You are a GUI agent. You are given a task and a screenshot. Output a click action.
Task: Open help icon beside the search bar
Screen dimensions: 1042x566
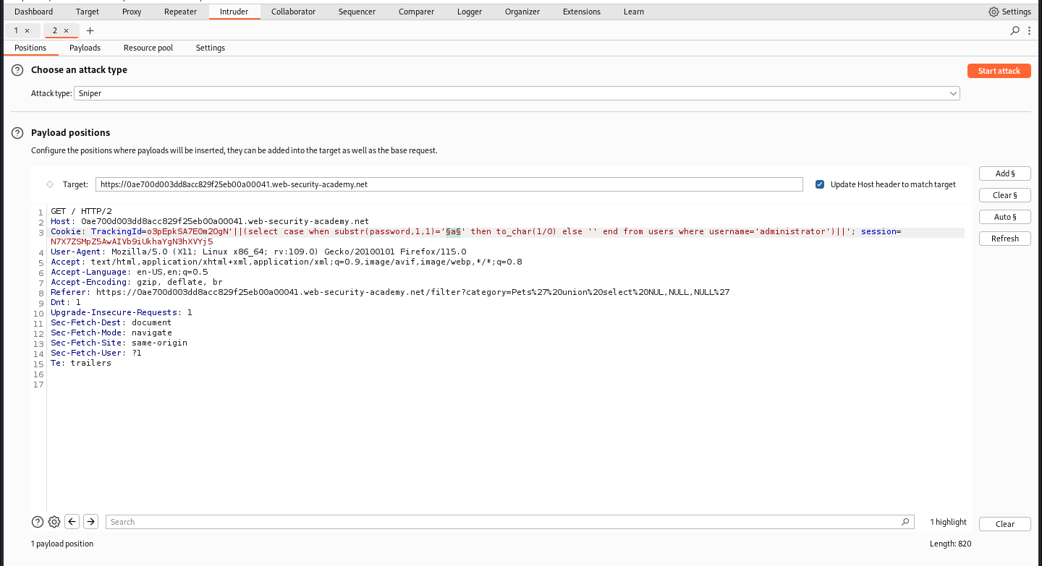[38, 522]
